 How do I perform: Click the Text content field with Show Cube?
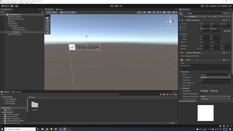tap(205, 67)
